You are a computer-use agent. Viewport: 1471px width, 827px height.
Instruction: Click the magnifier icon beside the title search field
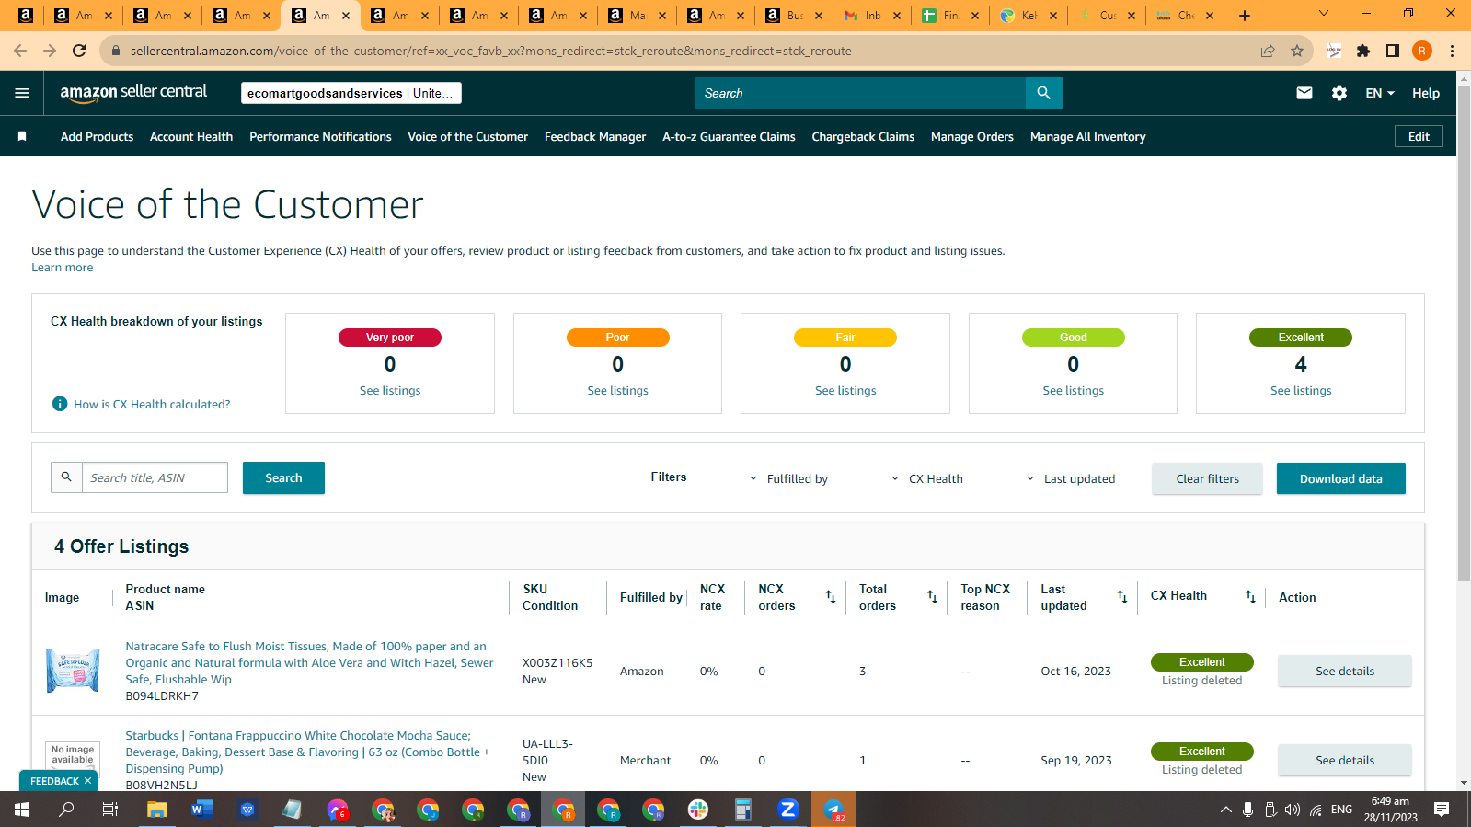[x=66, y=477]
